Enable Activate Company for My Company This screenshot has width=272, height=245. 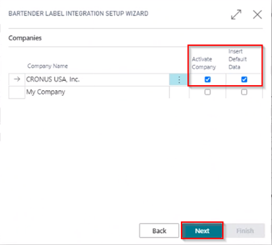(207, 92)
